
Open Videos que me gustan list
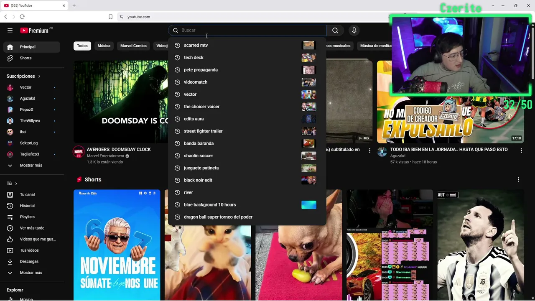32,239
